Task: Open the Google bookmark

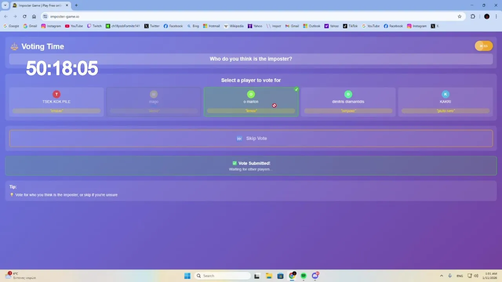Action: click(11, 26)
